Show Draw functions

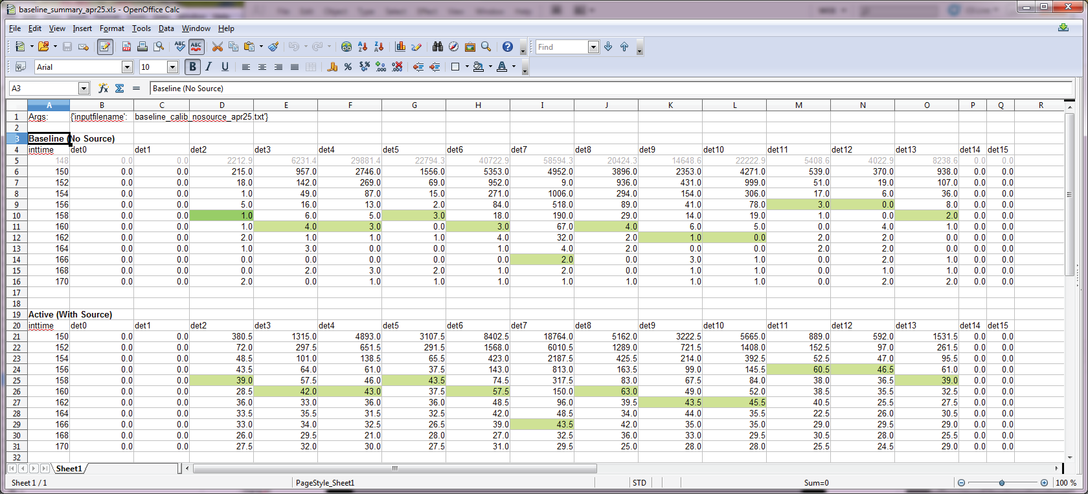[x=416, y=47]
